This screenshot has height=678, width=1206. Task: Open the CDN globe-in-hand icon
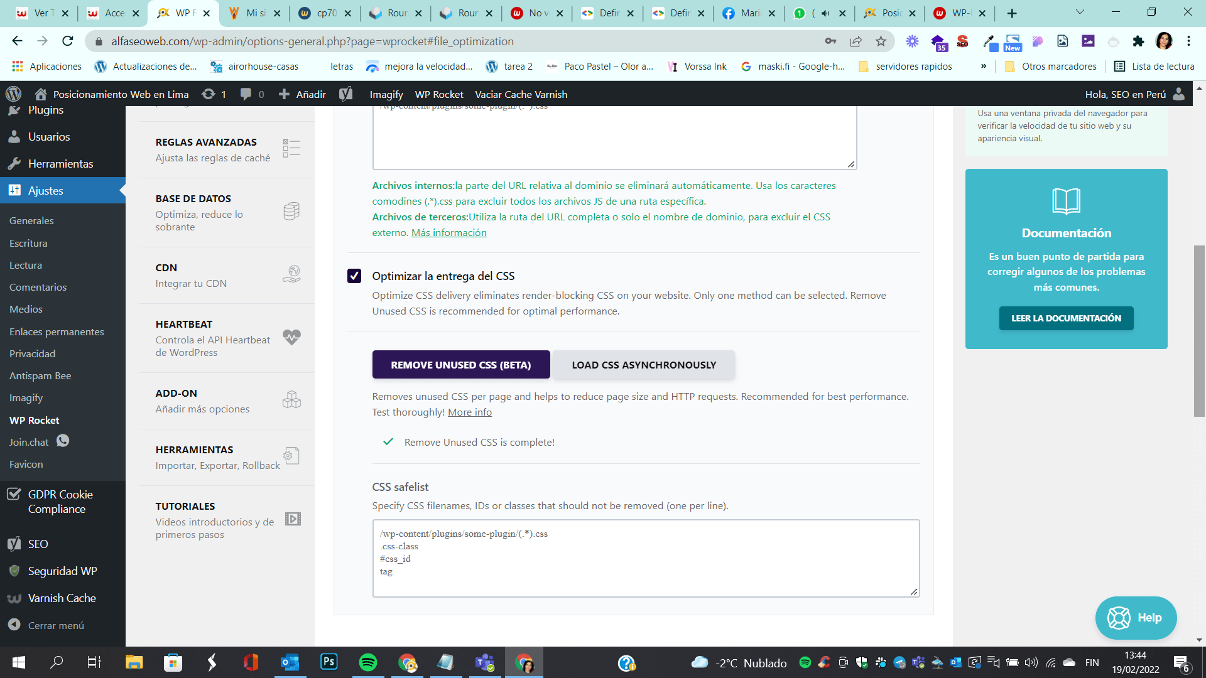pyautogui.click(x=291, y=274)
